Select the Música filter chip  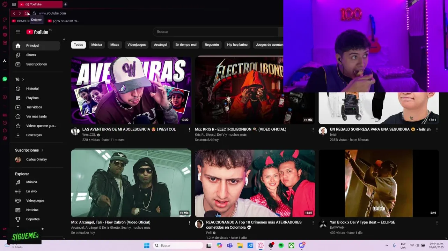pyautogui.click(x=97, y=45)
